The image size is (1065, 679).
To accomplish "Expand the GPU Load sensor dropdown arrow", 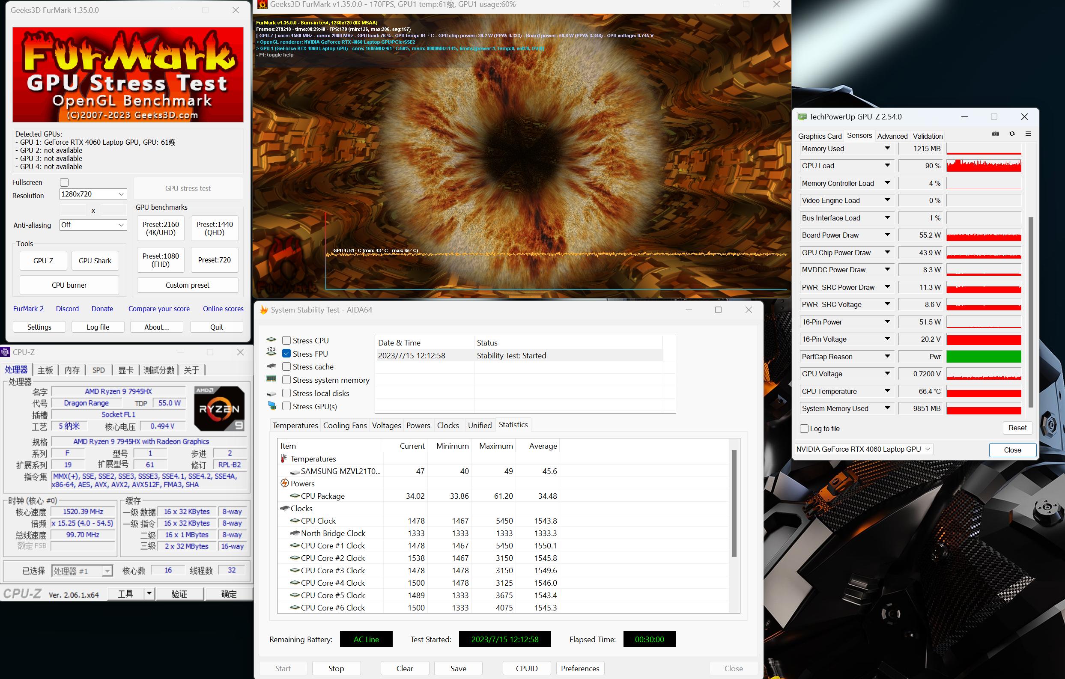I will pyautogui.click(x=887, y=165).
